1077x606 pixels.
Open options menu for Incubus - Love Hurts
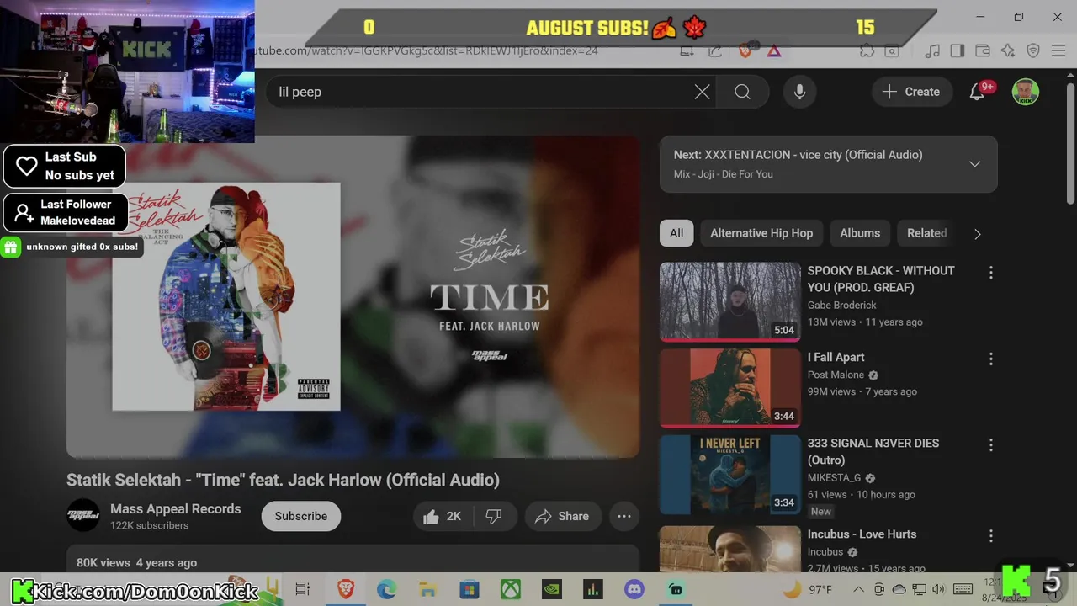click(990, 535)
